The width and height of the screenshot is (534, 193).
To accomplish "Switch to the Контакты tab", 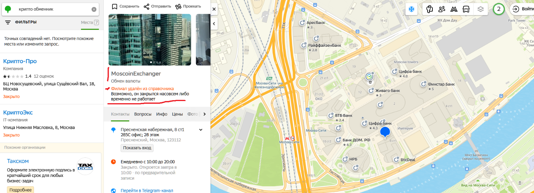I will click(x=120, y=114).
